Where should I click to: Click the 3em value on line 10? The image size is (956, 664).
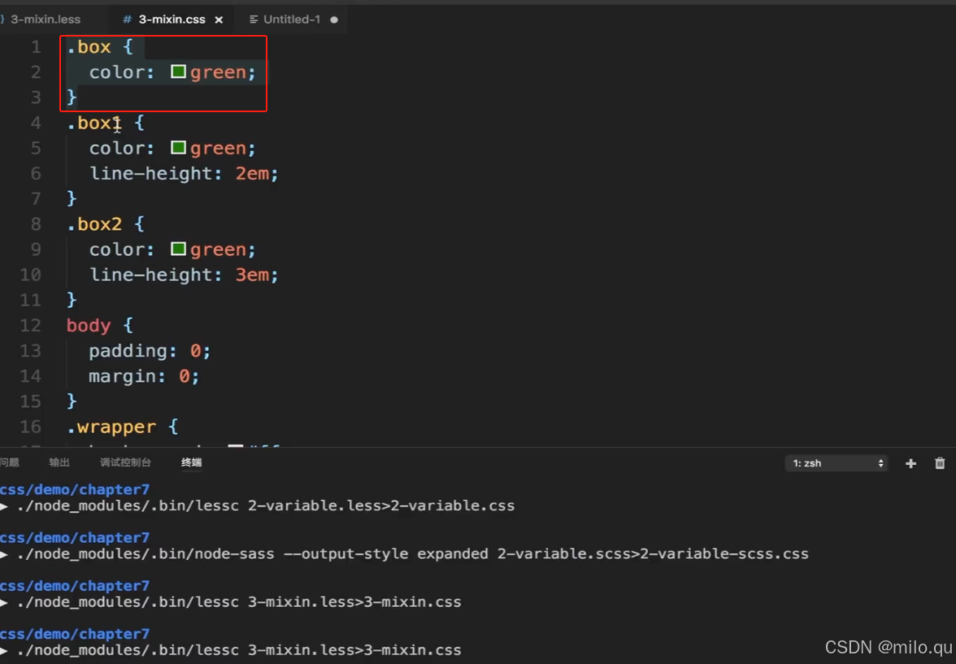252,275
